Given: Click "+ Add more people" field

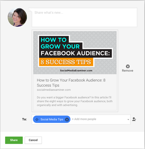Looking at the screenshot, I should [x=84, y=119].
